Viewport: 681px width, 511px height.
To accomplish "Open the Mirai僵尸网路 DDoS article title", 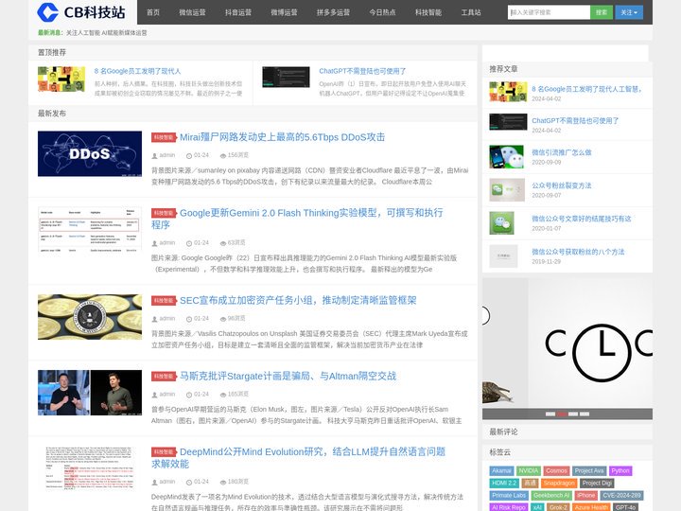I will pyautogui.click(x=282, y=137).
